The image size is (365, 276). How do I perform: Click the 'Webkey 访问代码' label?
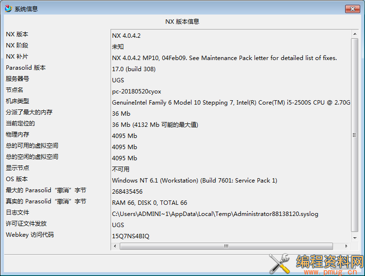pyautogui.click(x=30, y=235)
